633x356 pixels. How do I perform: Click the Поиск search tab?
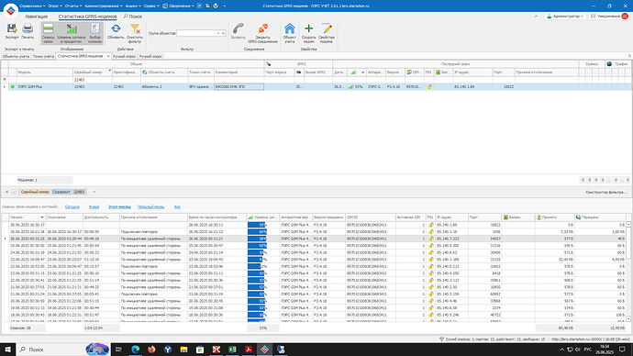pos(133,17)
